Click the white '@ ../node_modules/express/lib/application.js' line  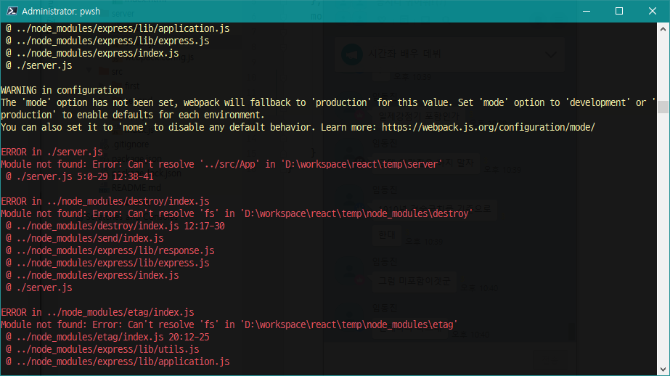[118, 28]
